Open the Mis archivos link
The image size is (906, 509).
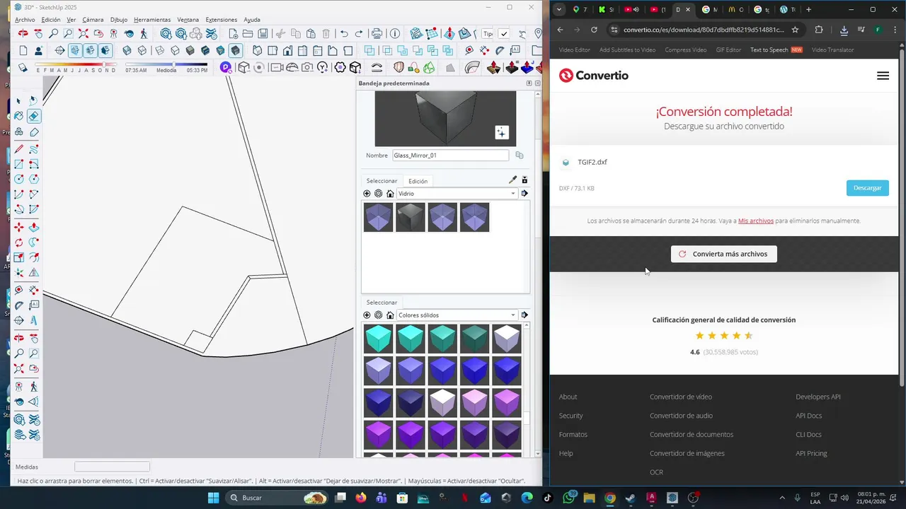(x=755, y=221)
